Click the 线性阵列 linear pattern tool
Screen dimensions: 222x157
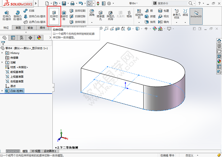pos(139,14)
